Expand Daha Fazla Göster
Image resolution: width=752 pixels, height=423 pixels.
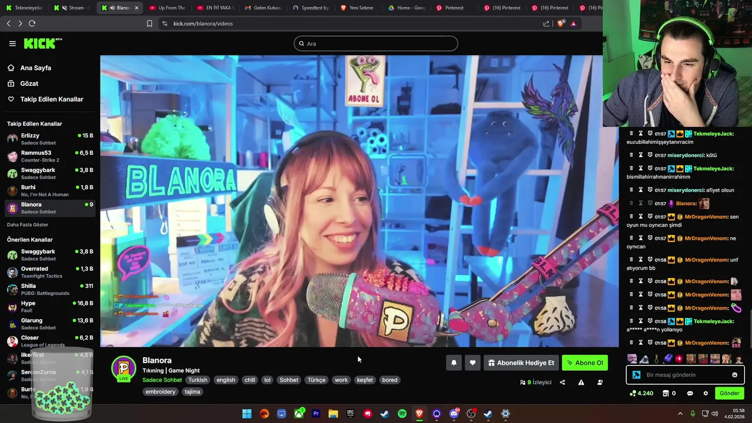tap(28, 224)
